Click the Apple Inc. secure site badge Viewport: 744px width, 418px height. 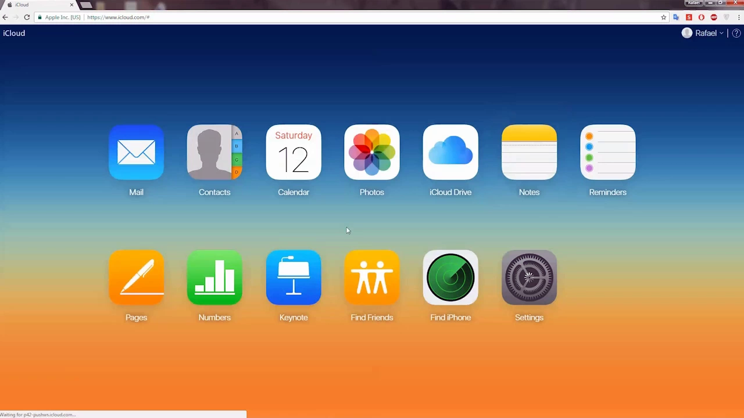point(59,17)
